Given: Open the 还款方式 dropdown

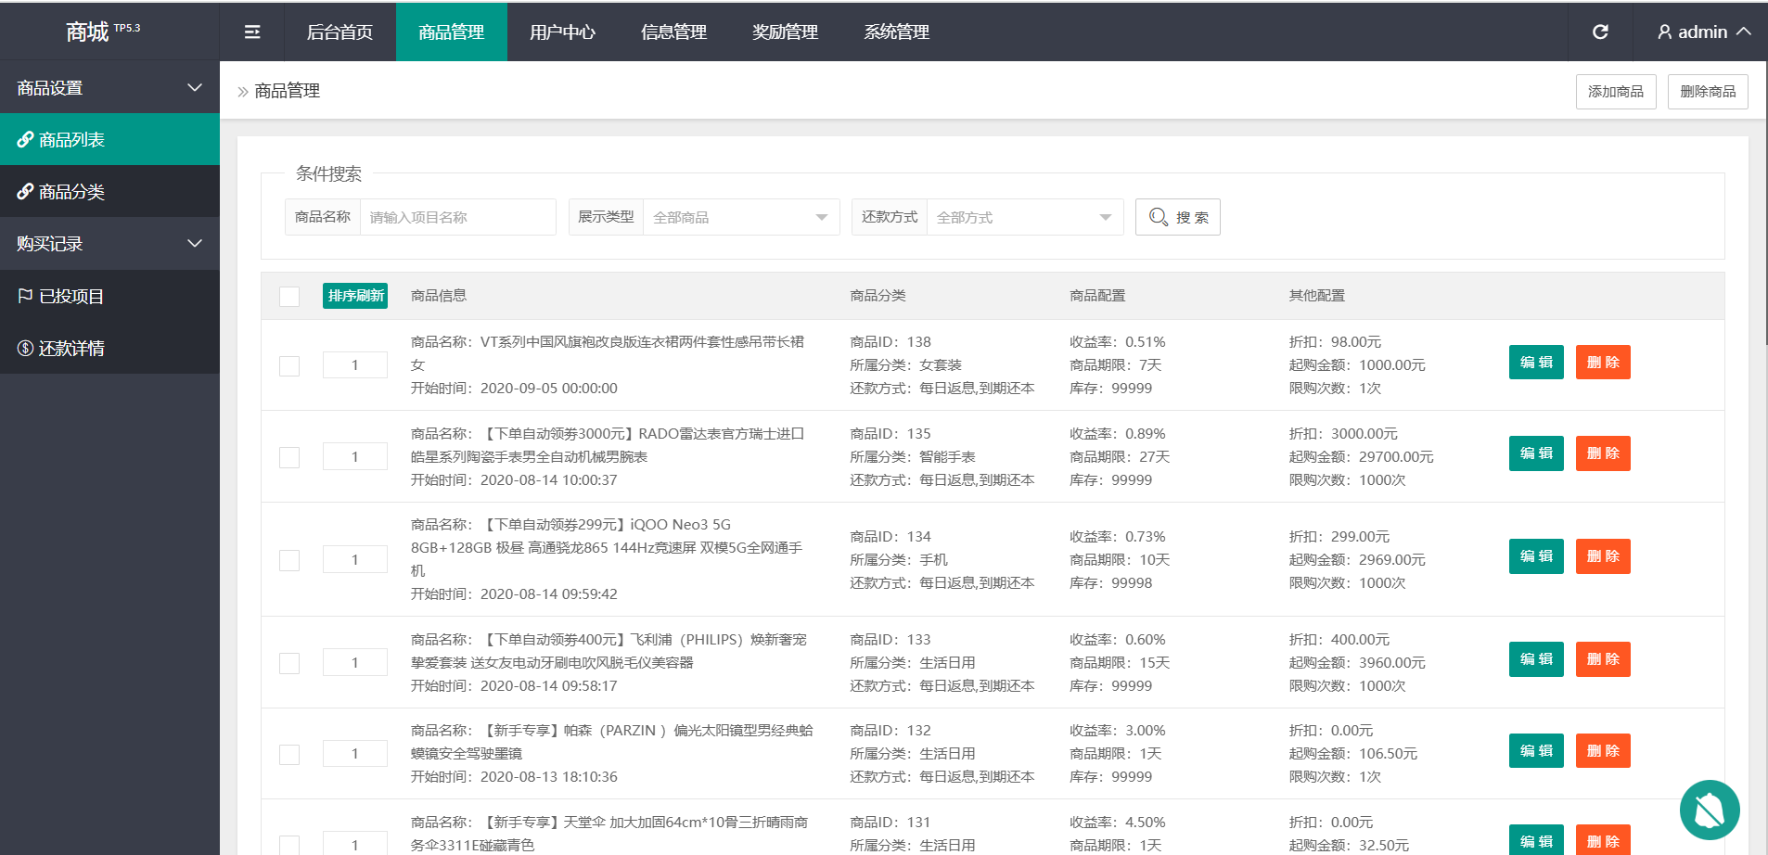Looking at the screenshot, I should pos(1025,217).
